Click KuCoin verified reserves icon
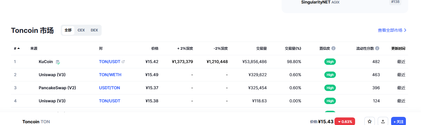This screenshot has width=421, height=125. (x=58, y=62)
